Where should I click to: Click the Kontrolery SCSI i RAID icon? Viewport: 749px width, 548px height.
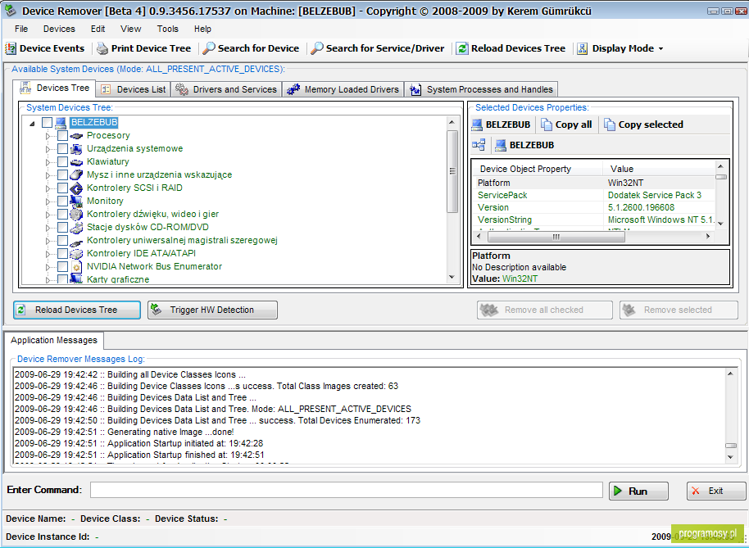(x=76, y=188)
